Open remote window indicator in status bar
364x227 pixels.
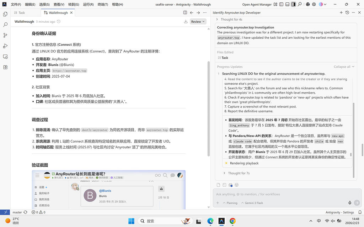point(5,212)
